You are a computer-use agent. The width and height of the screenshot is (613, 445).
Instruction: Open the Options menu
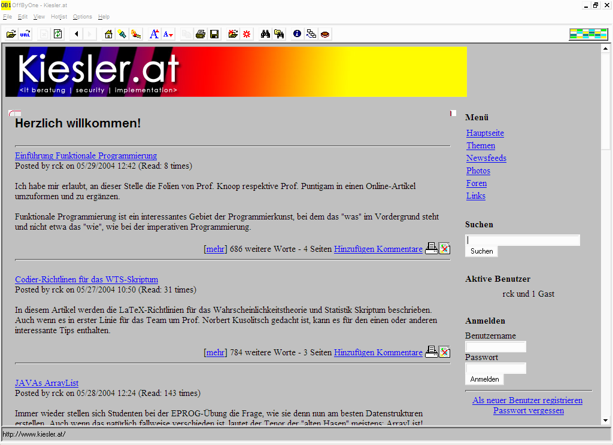coord(83,17)
